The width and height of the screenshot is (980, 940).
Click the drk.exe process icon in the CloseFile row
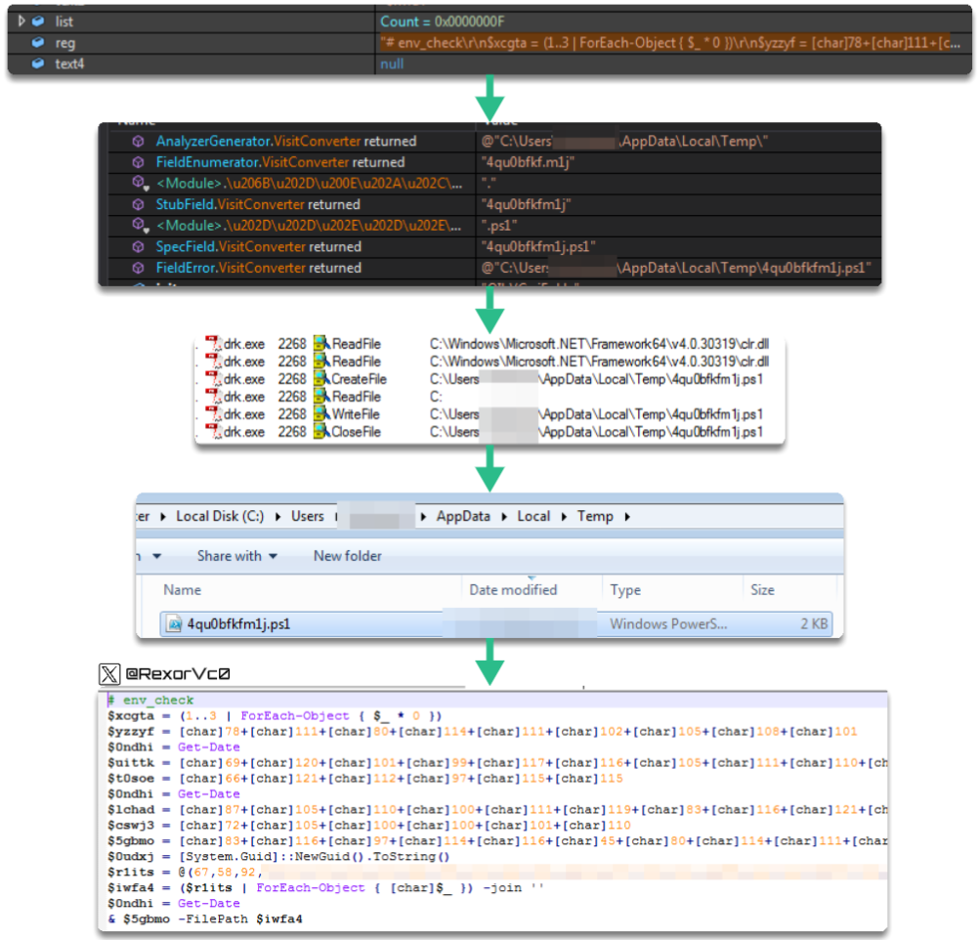(214, 432)
